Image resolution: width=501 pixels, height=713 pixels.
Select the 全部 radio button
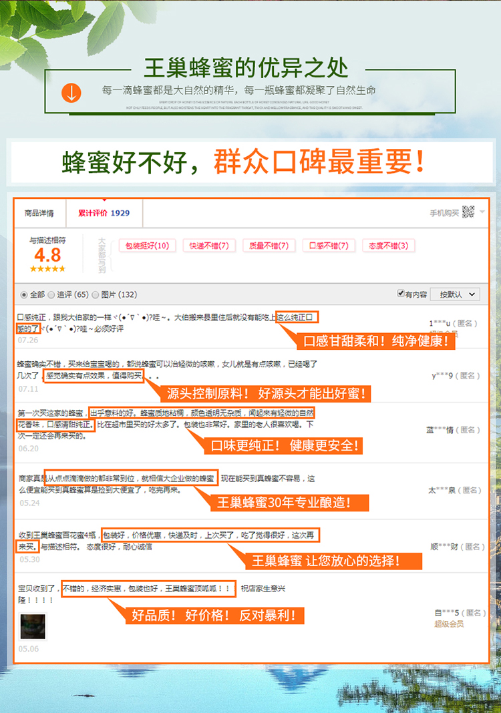24,294
